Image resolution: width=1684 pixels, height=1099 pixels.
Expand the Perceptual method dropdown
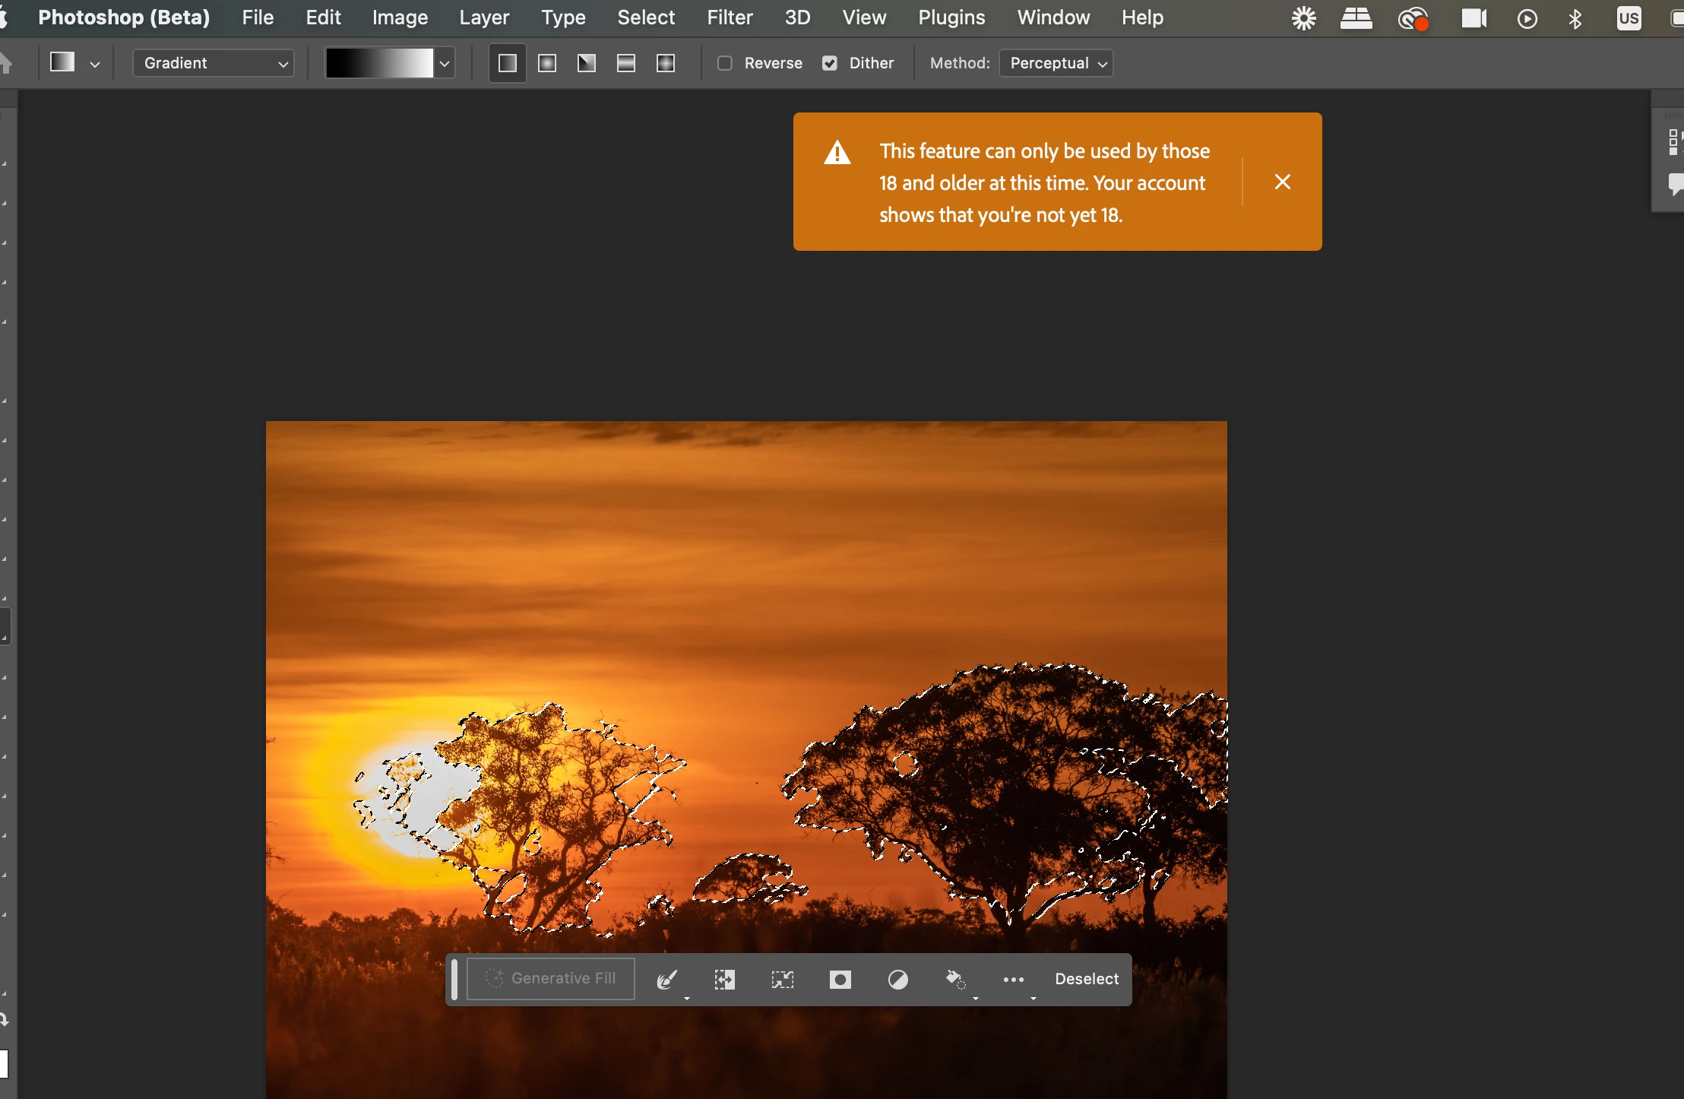coord(1056,63)
